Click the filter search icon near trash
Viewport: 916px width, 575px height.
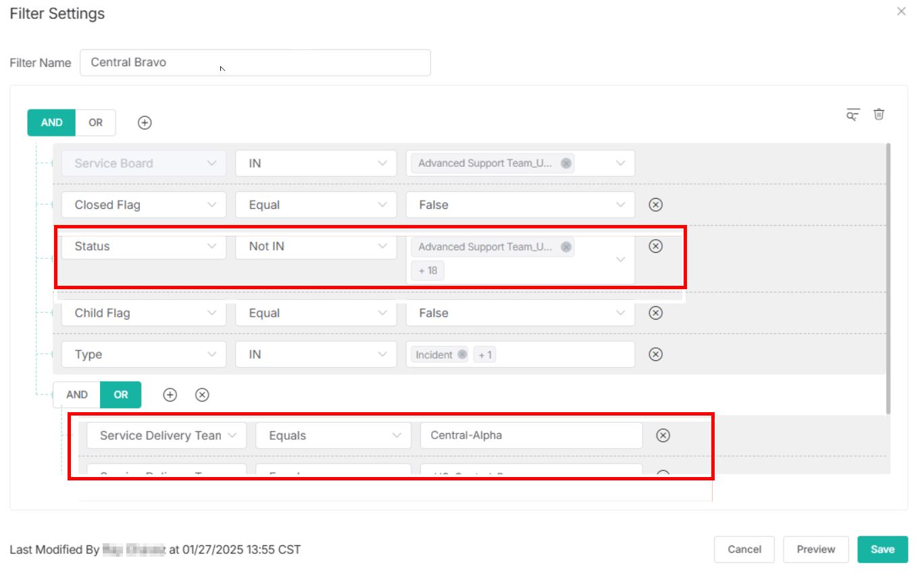coord(853,114)
